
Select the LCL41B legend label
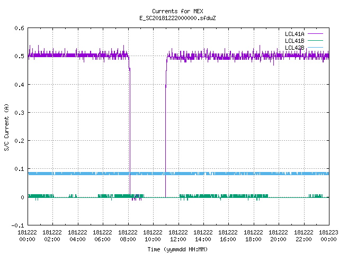click(295, 41)
